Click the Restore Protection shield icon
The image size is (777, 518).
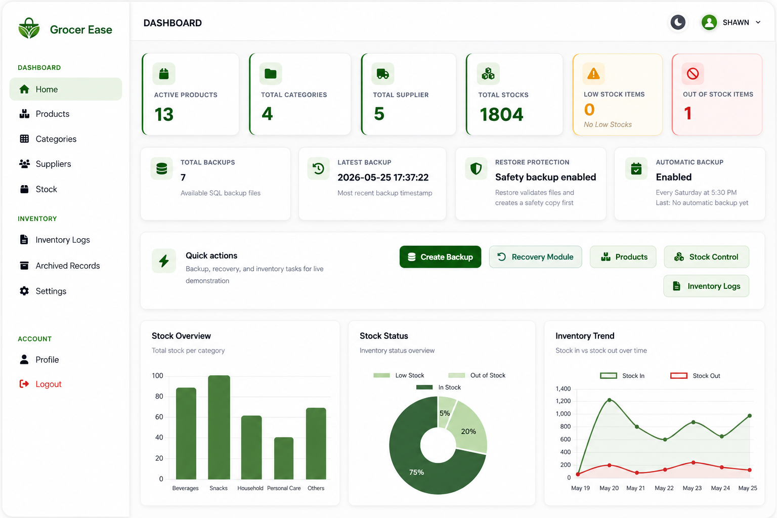click(476, 168)
